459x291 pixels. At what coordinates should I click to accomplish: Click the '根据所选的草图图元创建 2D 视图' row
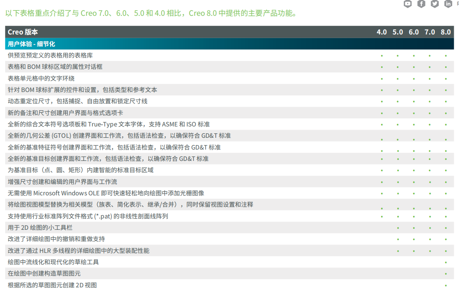click(x=52, y=285)
